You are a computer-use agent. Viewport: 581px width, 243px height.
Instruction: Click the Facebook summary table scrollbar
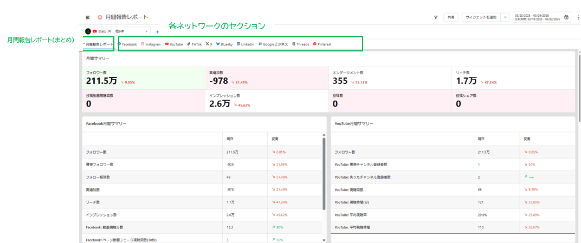pyautogui.click(x=324, y=173)
